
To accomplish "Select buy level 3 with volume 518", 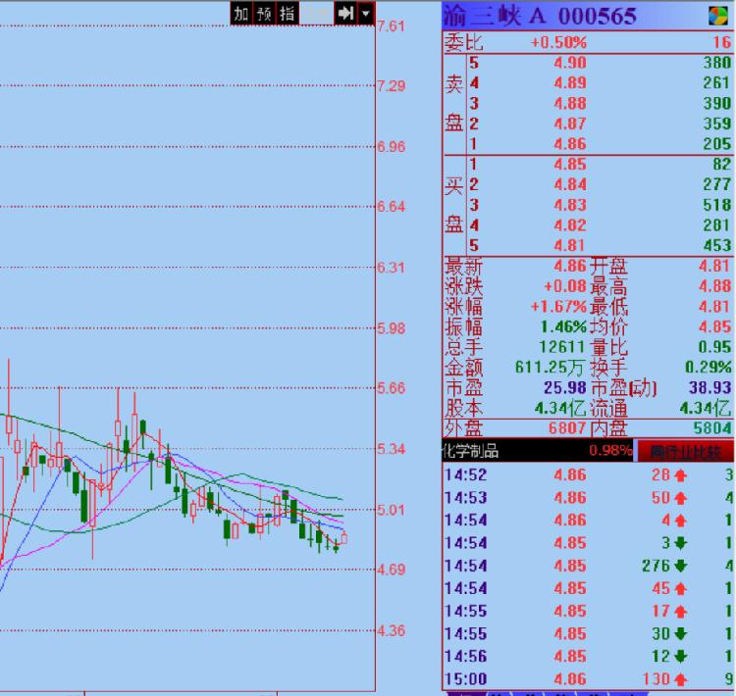I will [x=589, y=205].
